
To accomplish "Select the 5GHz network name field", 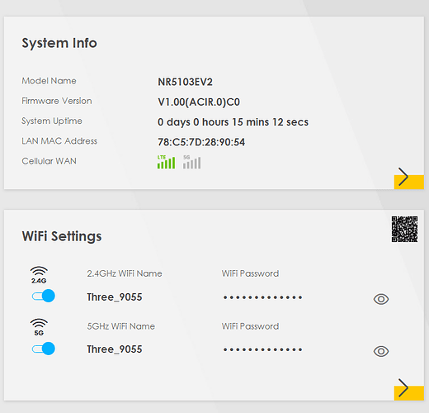I will pyautogui.click(x=115, y=349).
